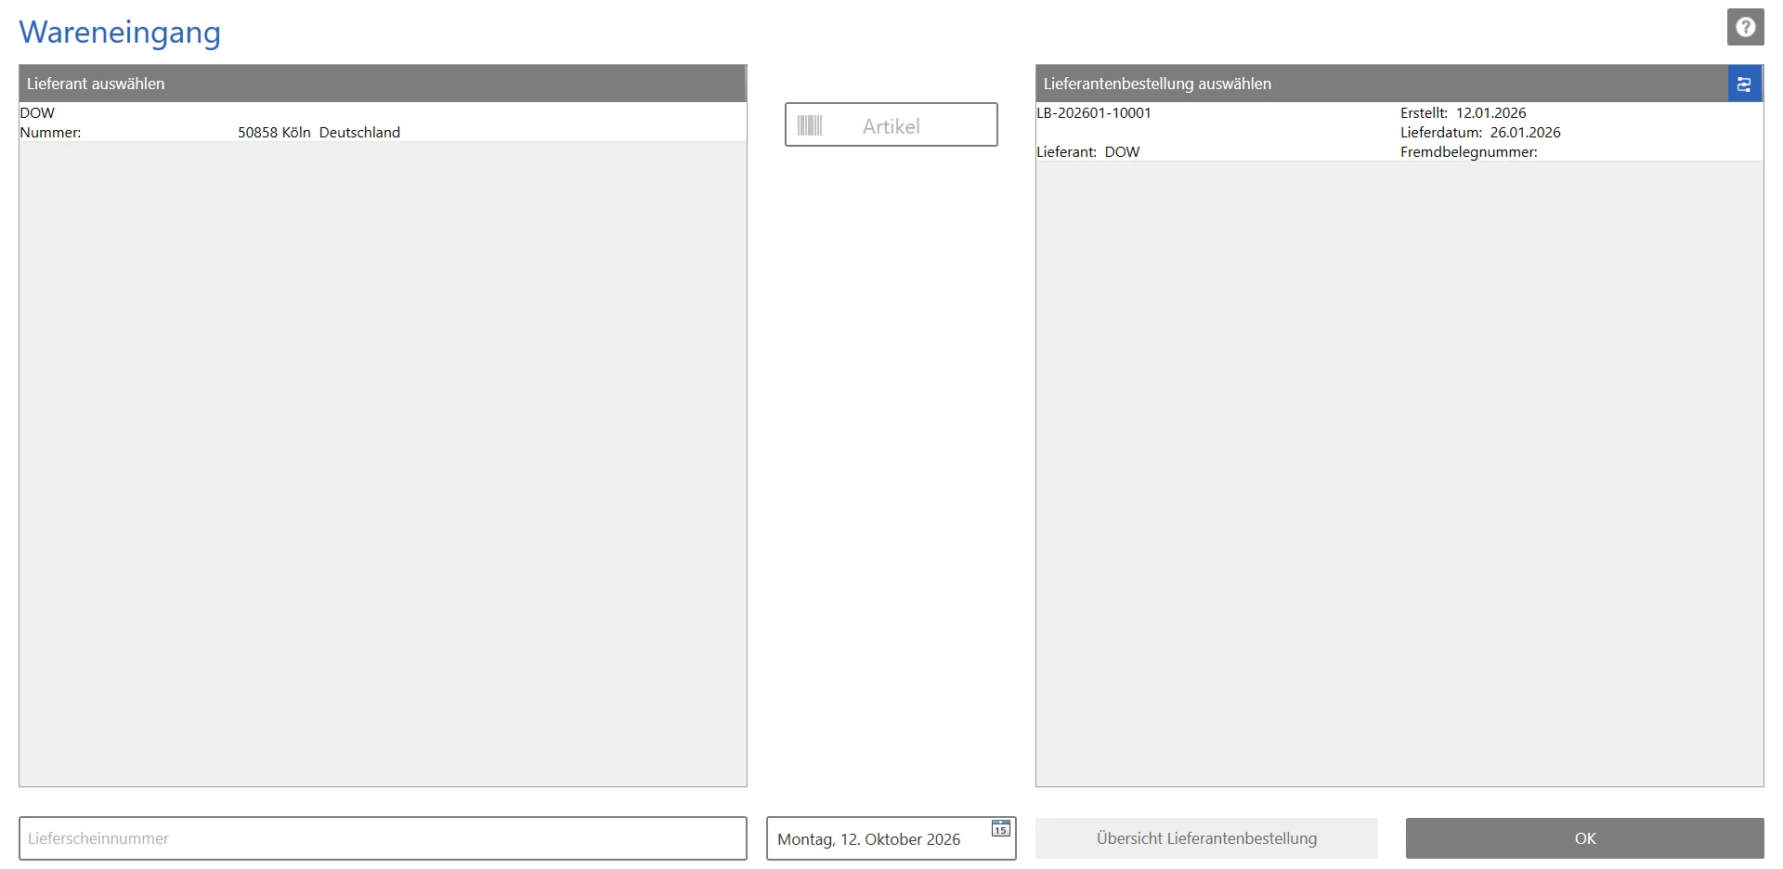Screen dimensions: 1783x869
Task: Click the Nummer: label in supplier row
Action: point(51,133)
